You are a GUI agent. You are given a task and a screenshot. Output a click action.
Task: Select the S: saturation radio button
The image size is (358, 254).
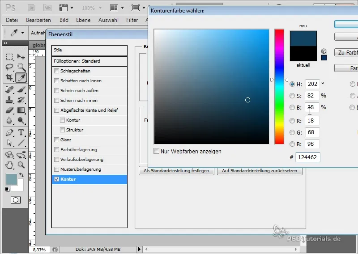pyautogui.click(x=292, y=96)
